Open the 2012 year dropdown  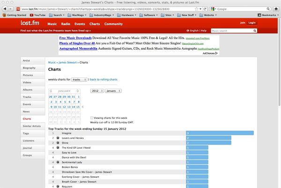click(x=97, y=91)
